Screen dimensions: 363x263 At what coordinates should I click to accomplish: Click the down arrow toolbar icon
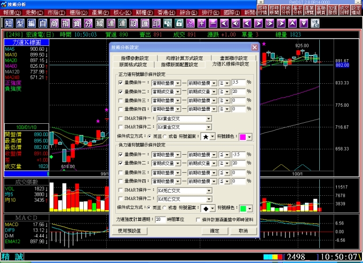(304, 23)
